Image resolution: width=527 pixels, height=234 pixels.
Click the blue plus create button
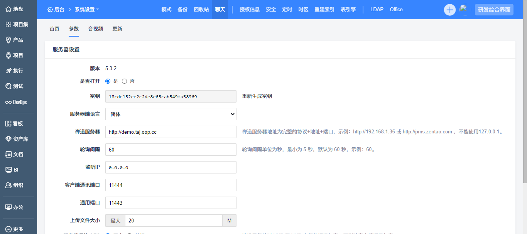coord(449,10)
